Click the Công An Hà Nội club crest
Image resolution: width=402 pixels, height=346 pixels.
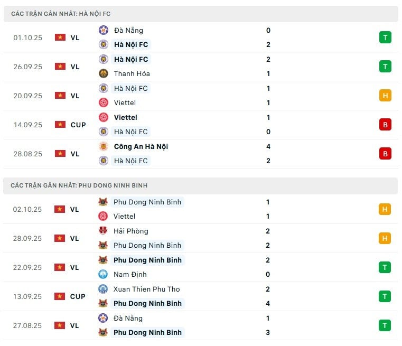[104, 146]
